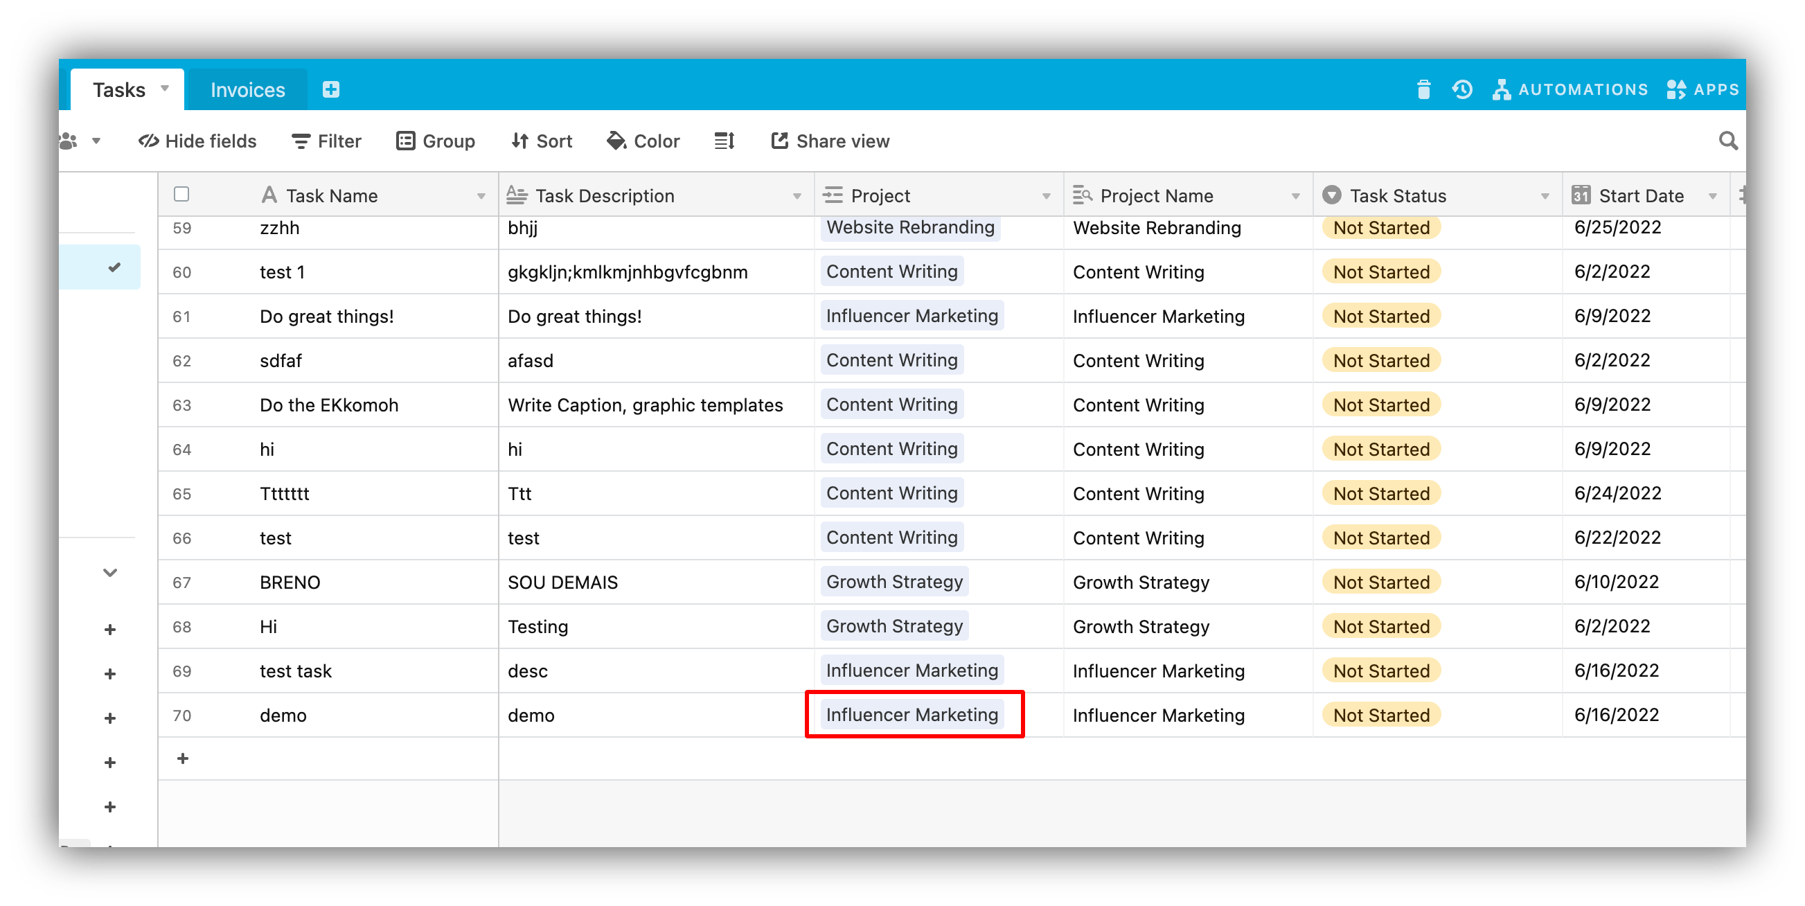The height and width of the screenshot is (906, 1805).
Task: Click the trash icon in top bar
Action: 1423,89
